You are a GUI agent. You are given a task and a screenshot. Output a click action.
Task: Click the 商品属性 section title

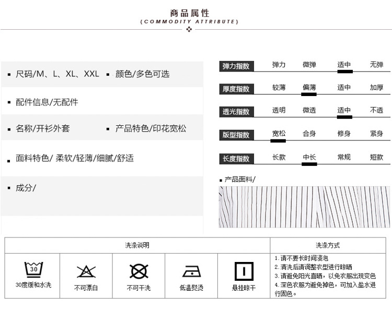pos(189,13)
